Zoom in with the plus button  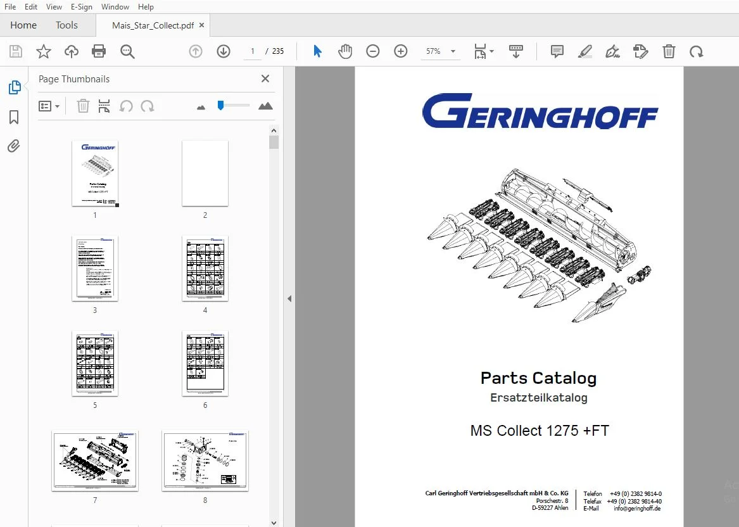[x=401, y=51]
